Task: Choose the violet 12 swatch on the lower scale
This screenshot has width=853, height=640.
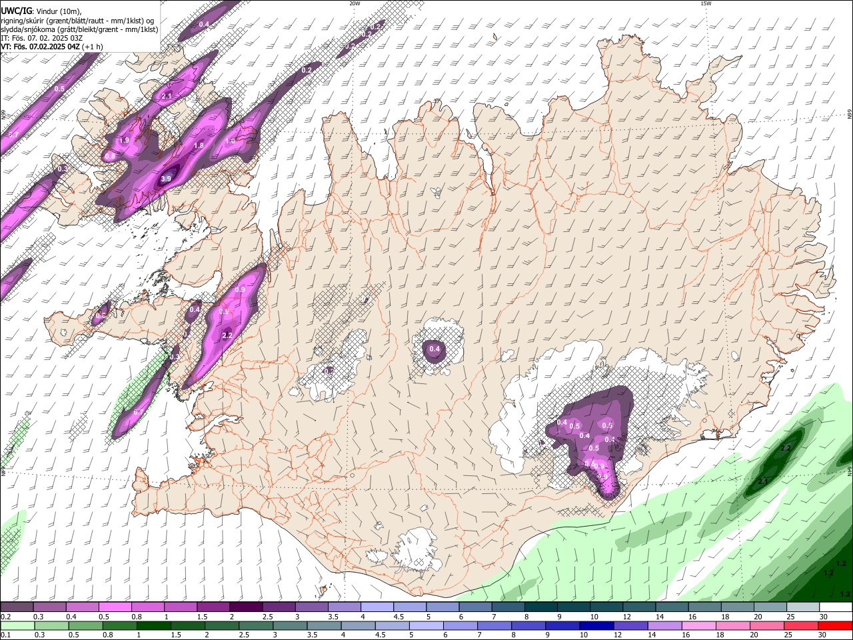Action: pos(630,626)
